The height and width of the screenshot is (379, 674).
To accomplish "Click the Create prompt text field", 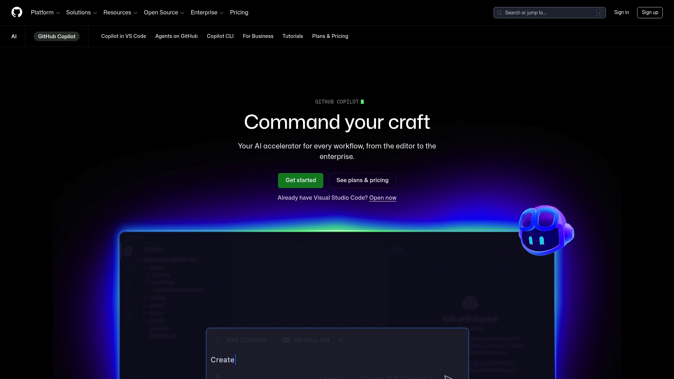I will [x=337, y=360].
